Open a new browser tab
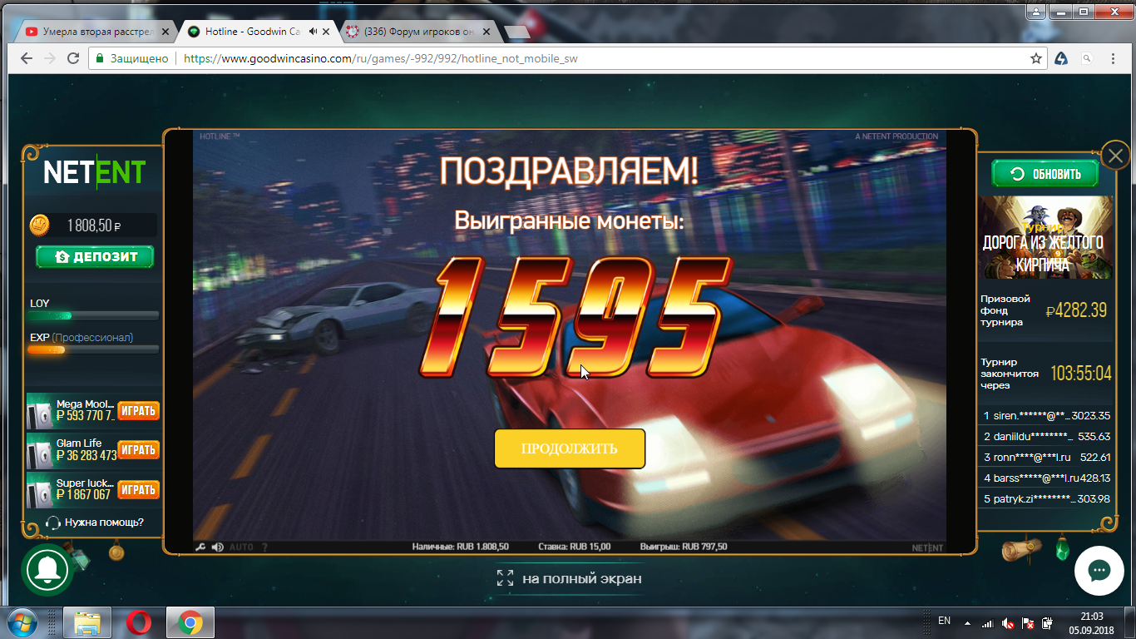The width and height of the screenshot is (1136, 639). click(517, 32)
